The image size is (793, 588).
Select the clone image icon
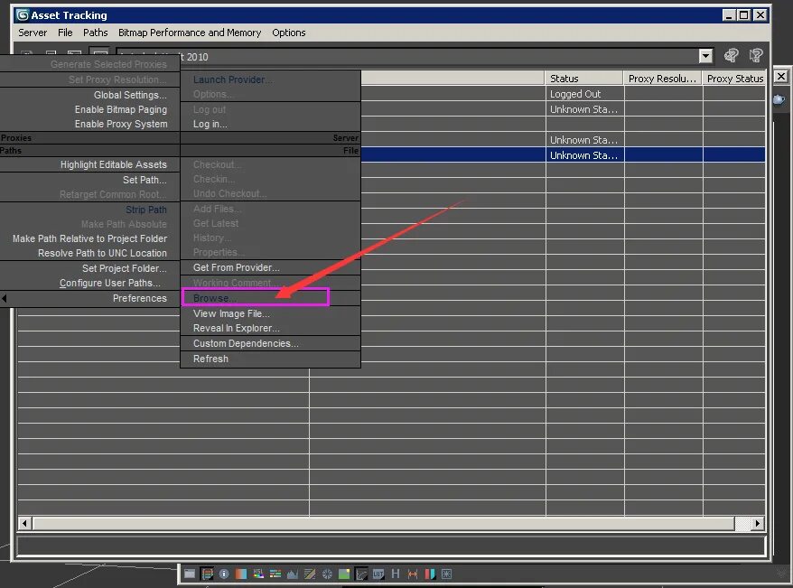205,574
